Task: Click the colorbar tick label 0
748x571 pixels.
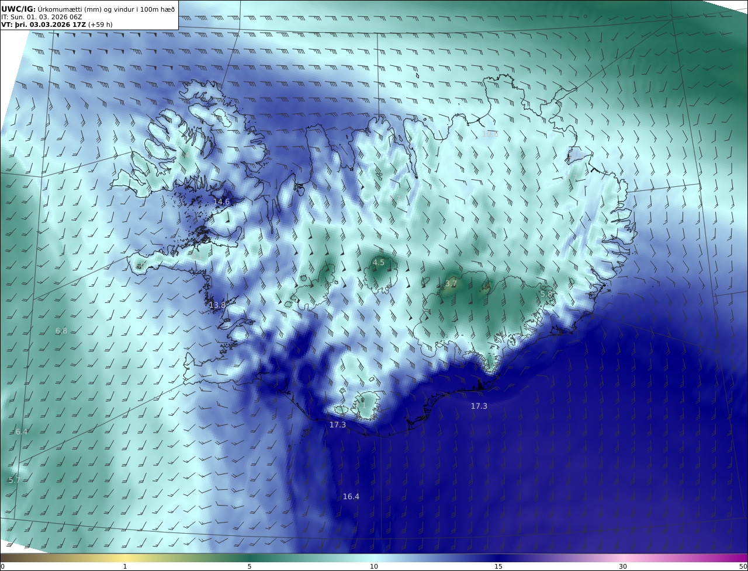Action: pos(2,566)
